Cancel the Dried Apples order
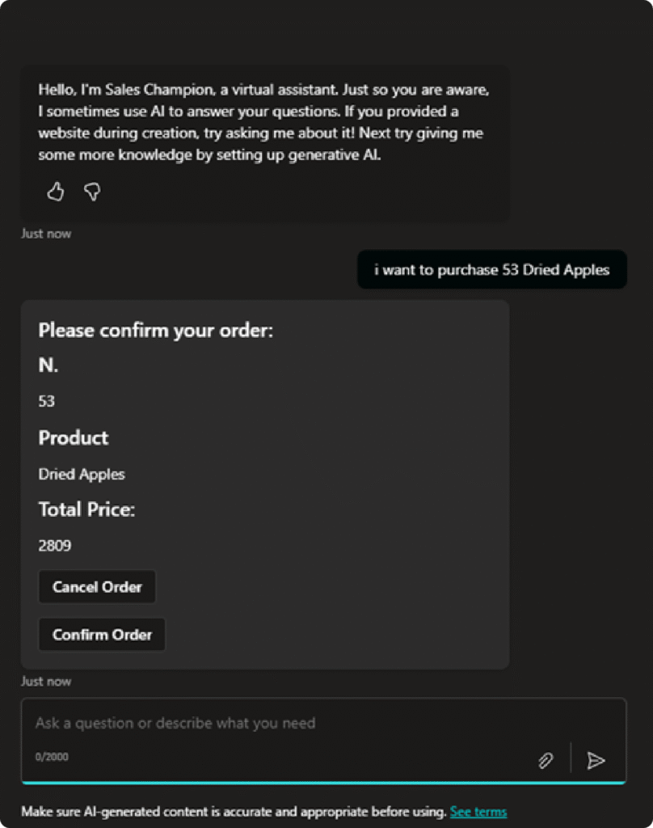This screenshot has width=653, height=828. pyautogui.click(x=97, y=587)
